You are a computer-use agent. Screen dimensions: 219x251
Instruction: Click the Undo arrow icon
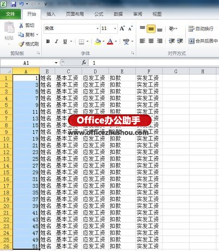pos(21,4)
